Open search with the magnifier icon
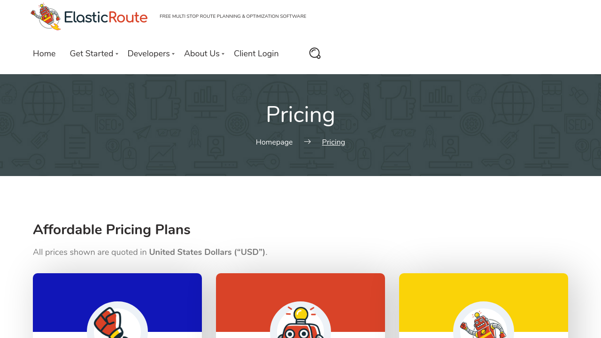Viewport: 601px width, 338px height. [x=315, y=53]
